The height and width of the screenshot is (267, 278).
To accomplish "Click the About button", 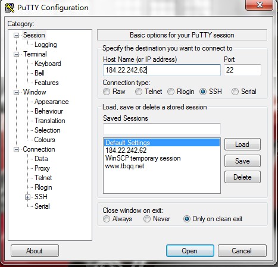I will point(35,251).
